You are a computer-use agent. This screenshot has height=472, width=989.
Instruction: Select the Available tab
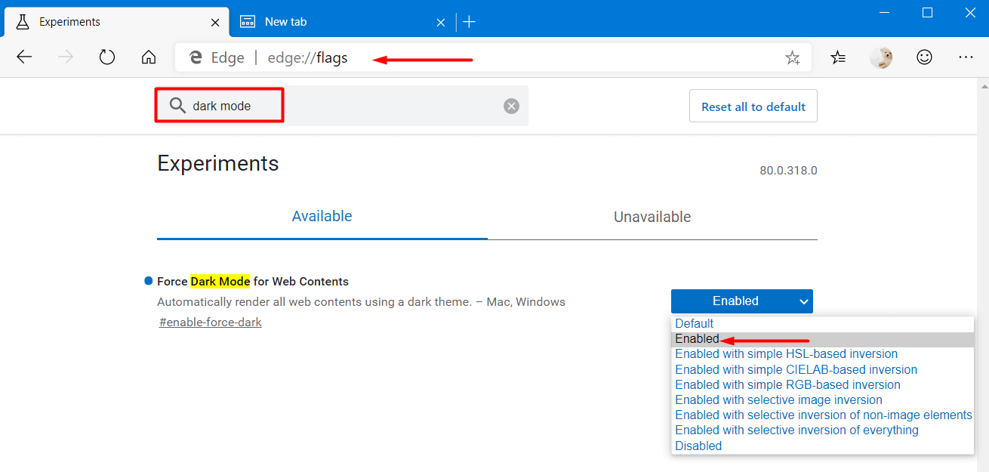tap(322, 217)
